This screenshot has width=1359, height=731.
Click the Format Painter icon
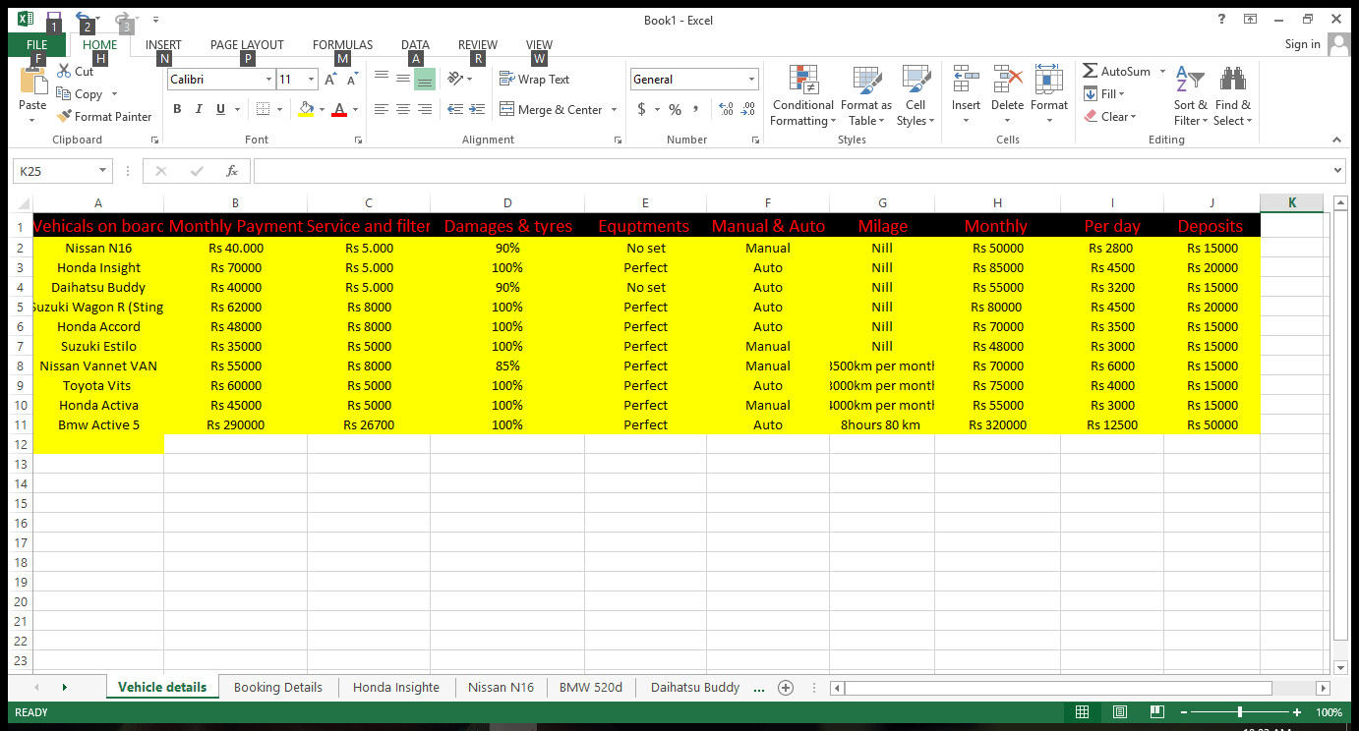click(x=65, y=116)
